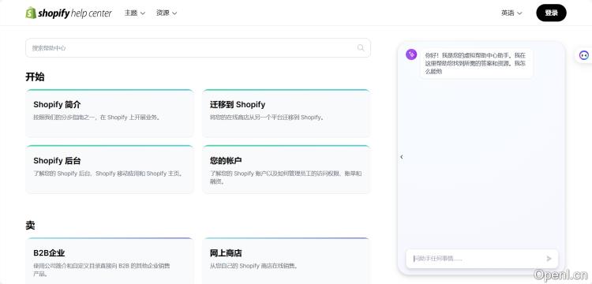Open the 迁移到 Shopify card

coord(287,114)
